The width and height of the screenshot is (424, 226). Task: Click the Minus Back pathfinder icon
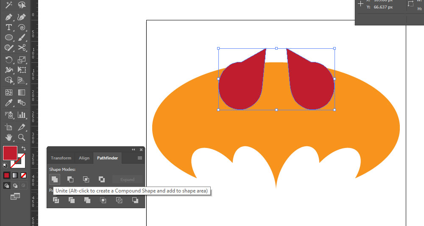tap(135, 200)
